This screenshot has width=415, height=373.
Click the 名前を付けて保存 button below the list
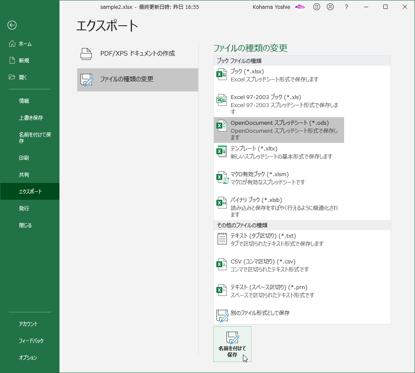[232, 344]
